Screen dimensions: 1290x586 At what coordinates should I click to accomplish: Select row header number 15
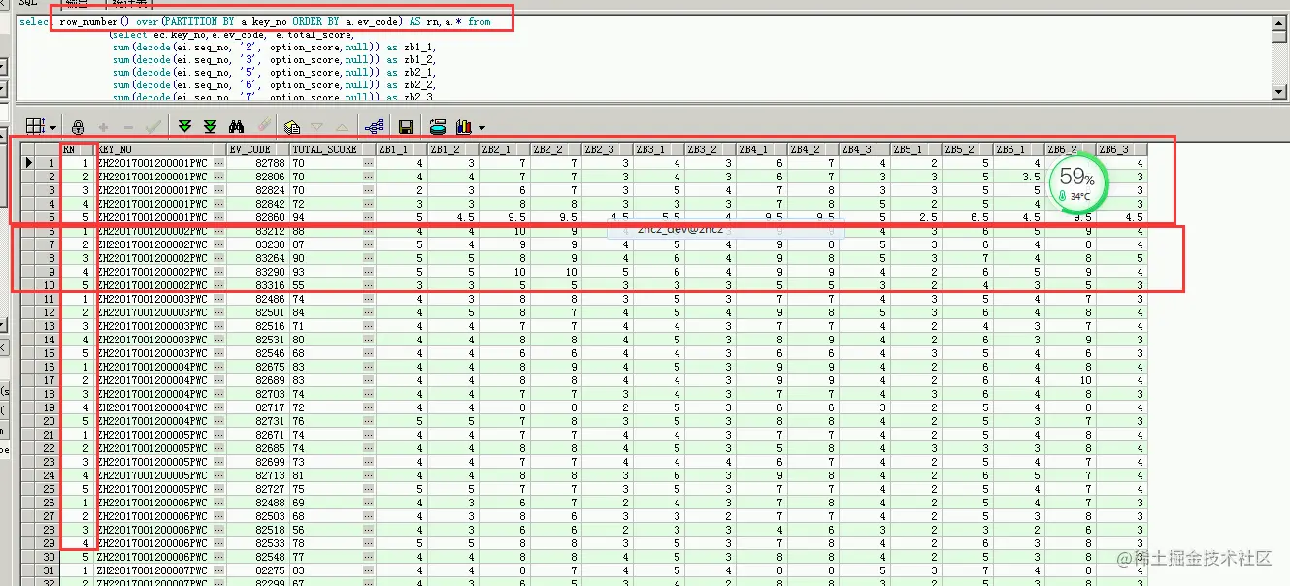[x=47, y=353]
